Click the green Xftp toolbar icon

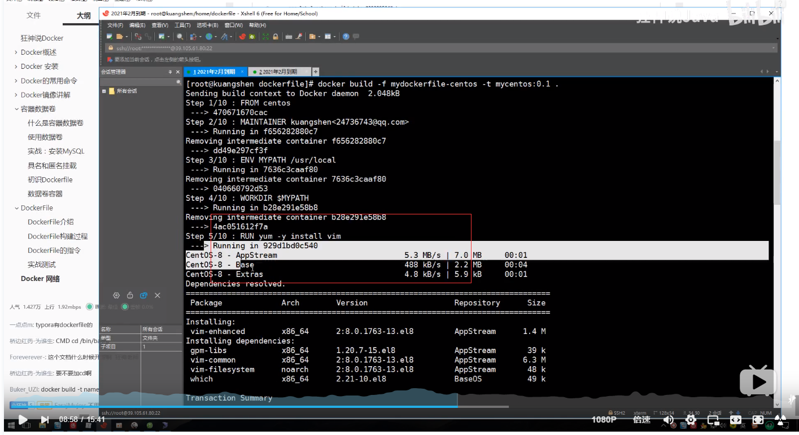252,37
